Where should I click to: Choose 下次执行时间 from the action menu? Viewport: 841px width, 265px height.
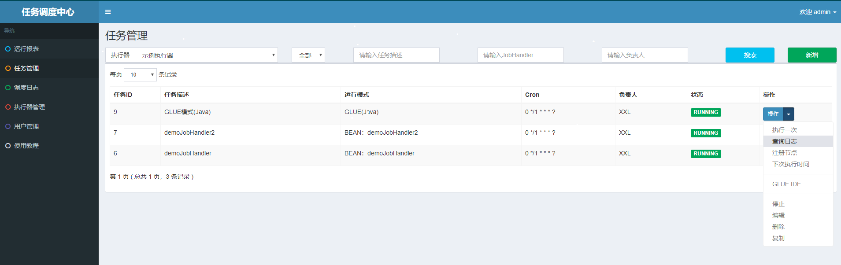(x=798, y=164)
